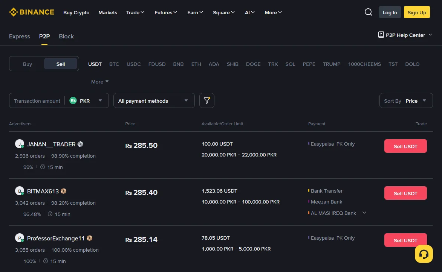This screenshot has width=442, height=272.
Task: Select BNB asset tab
Action: coord(179,64)
